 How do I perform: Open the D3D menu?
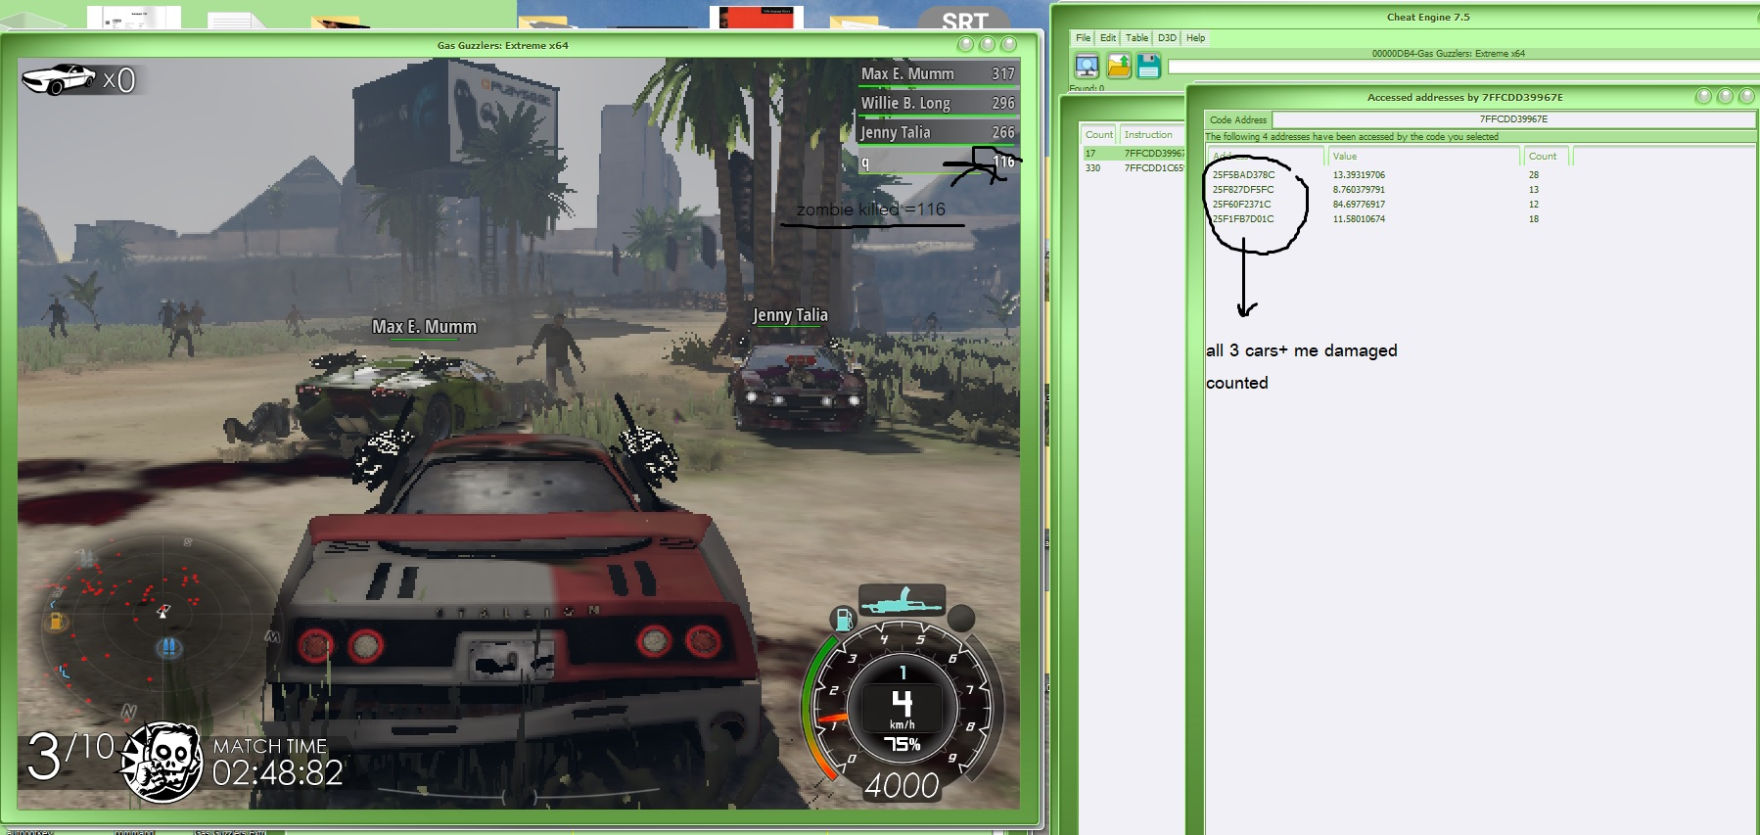coord(1167,38)
